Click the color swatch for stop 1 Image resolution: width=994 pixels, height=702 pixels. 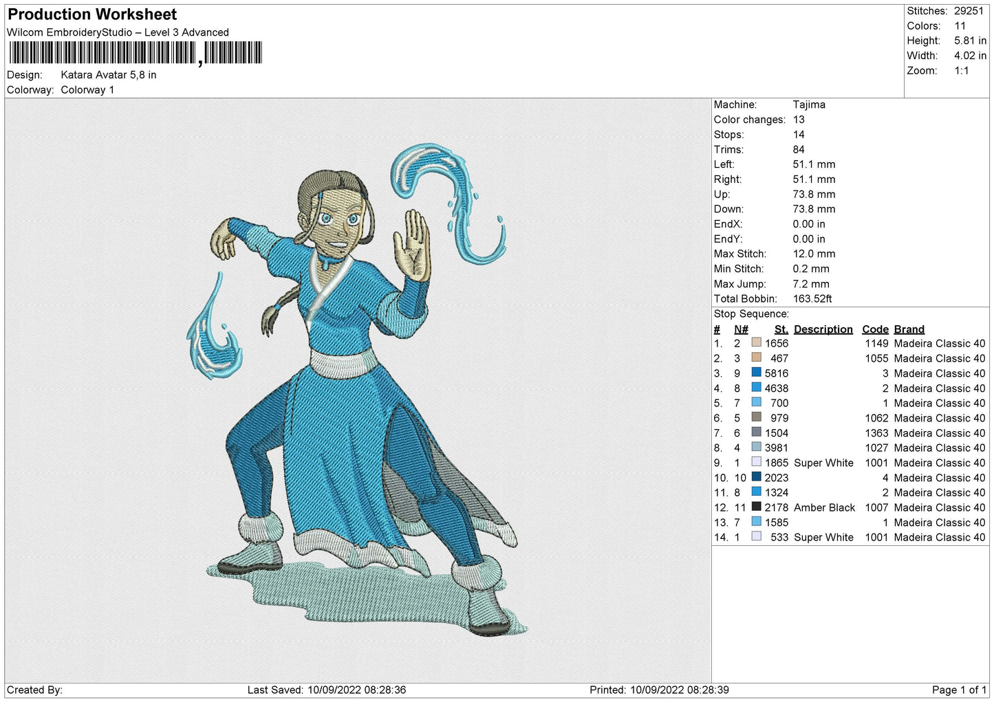757,342
